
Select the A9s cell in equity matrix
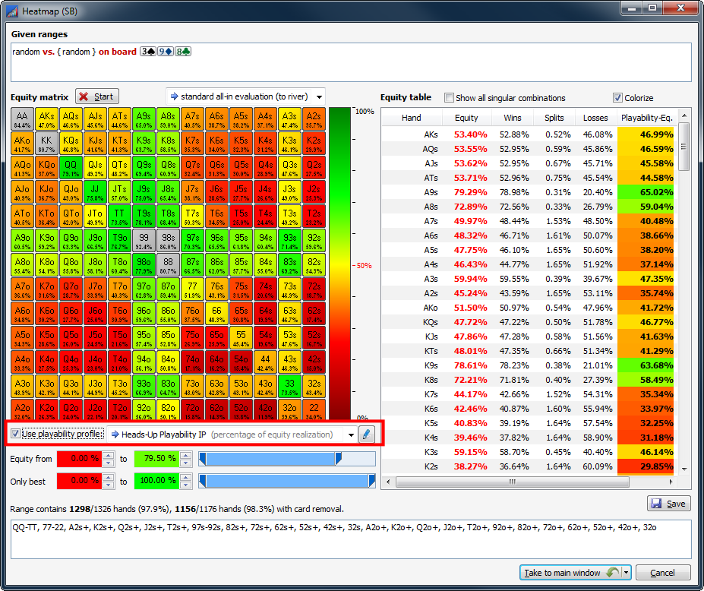pyautogui.click(x=144, y=119)
